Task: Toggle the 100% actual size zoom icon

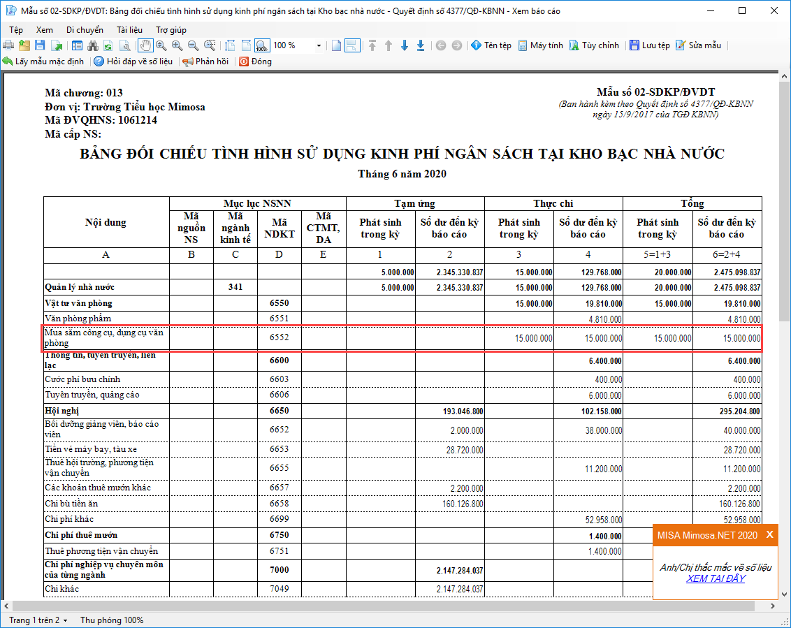Action: click(x=262, y=45)
